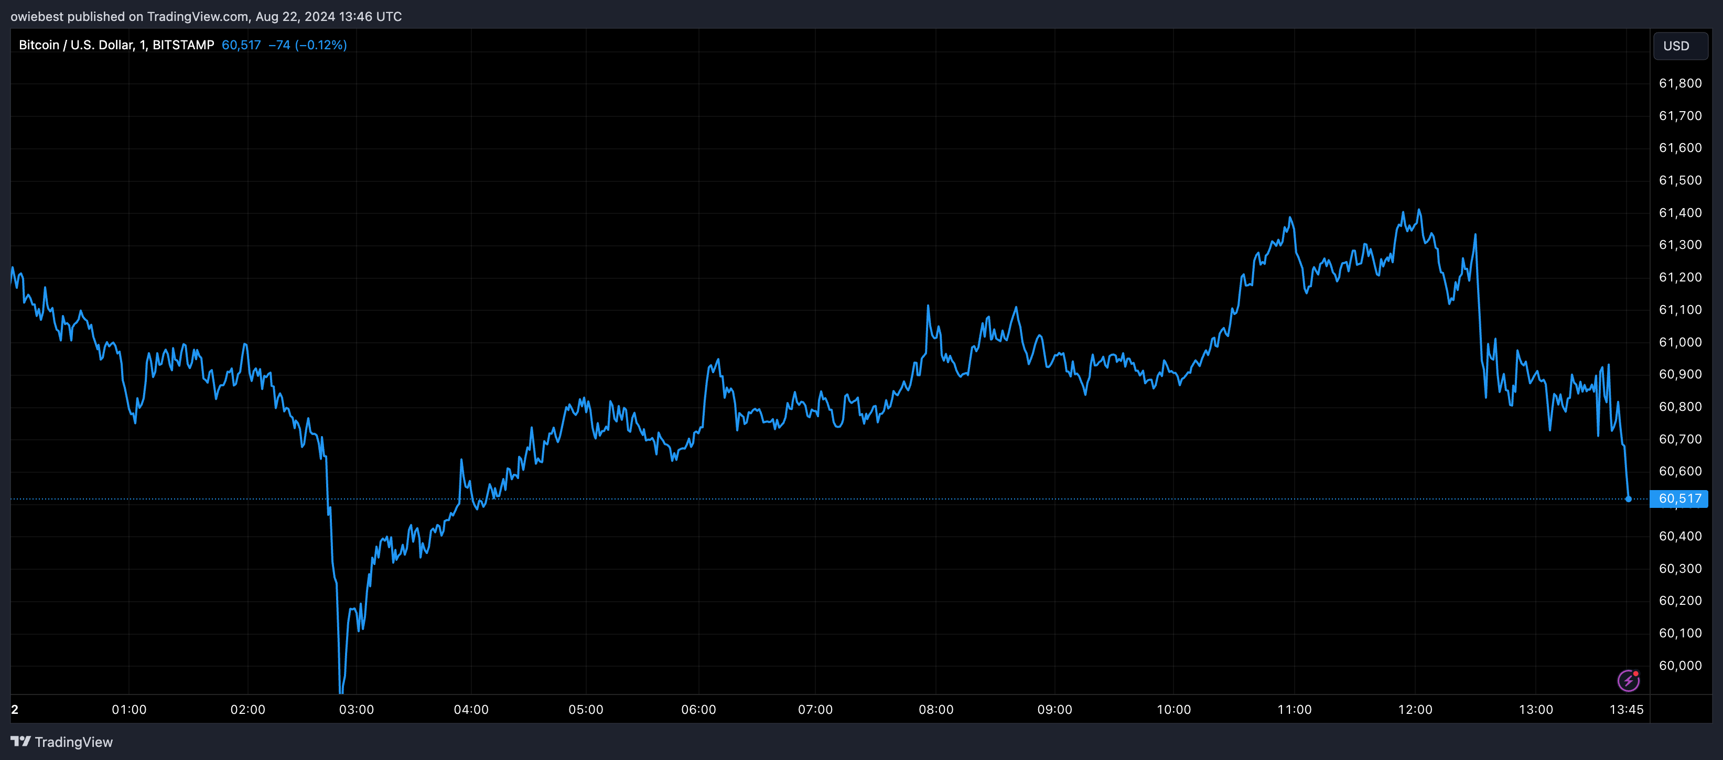Screen dimensions: 1723x760
Task: Click the 13:00 time axis label
Action: (x=1536, y=709)
